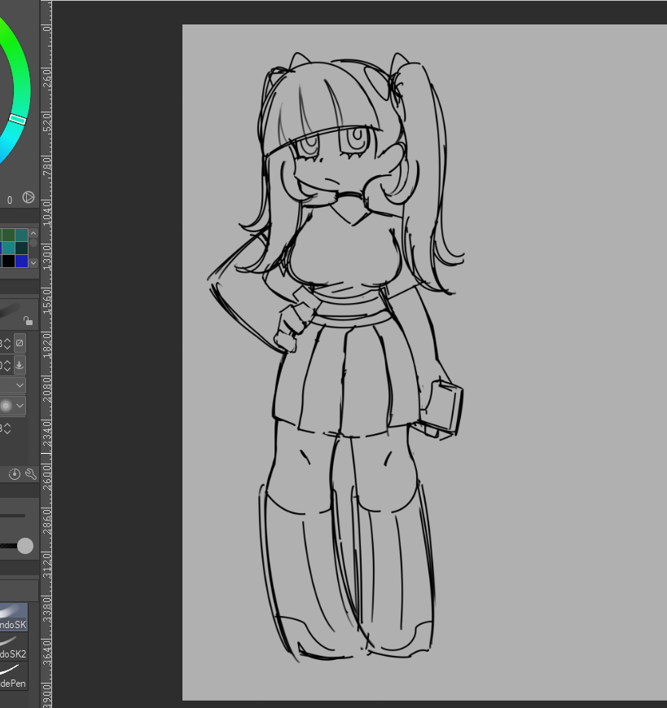Image resolution: width=667 pixels, height=708 pixels.
Task: Click the slashed-square icon beside the first stepper
Action: (x=20, y=343)
